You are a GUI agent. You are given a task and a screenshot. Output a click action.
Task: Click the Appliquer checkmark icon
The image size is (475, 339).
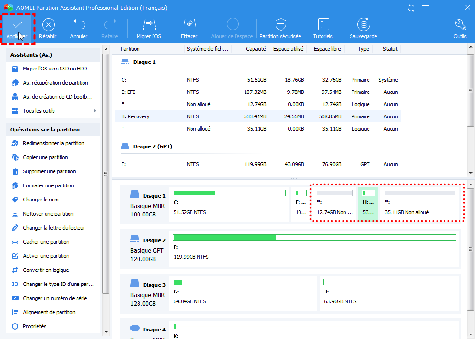(x=17, y=25)
